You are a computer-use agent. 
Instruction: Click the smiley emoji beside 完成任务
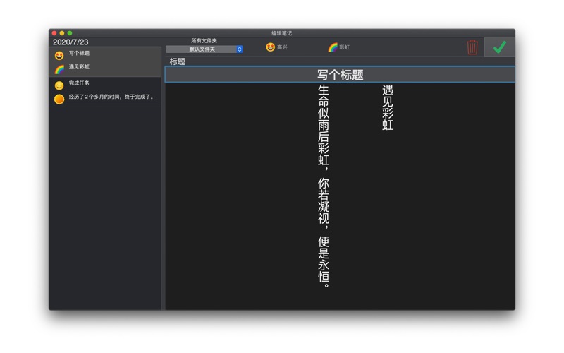tap(59, 85)
